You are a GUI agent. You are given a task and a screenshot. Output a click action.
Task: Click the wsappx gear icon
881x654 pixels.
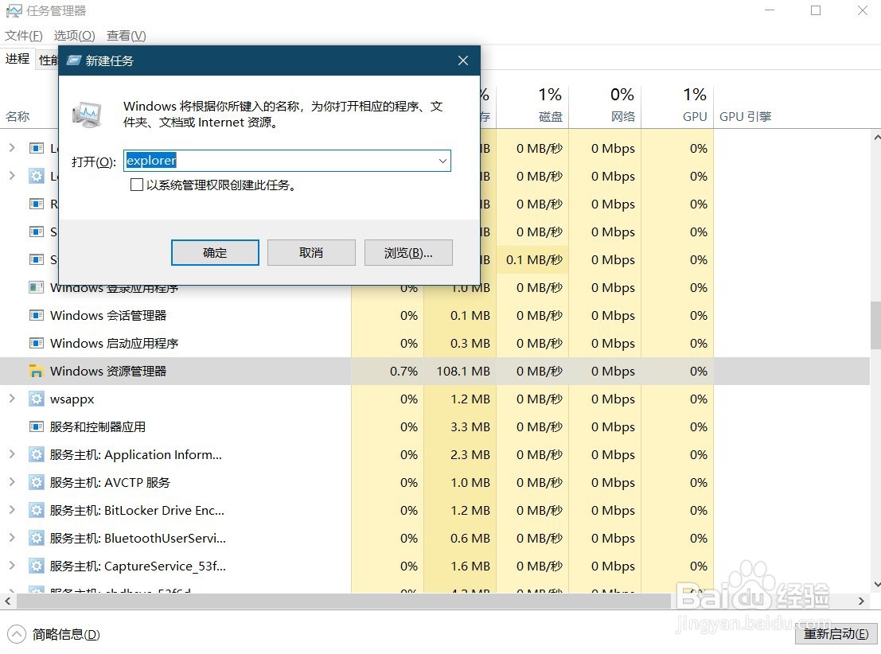pyautogui.click(x=37, y=399)
